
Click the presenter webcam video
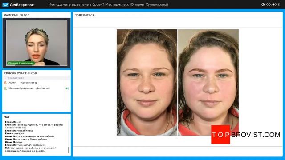(37, 43)
